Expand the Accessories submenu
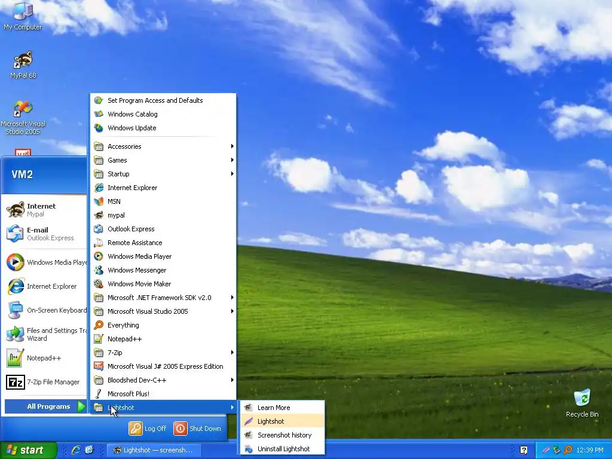The image size is (612, 459). [x=163, y=146]
